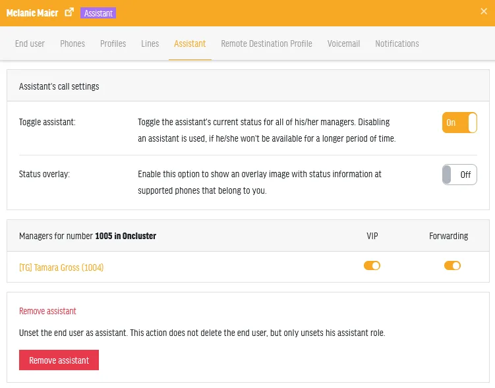Go to the Profiles tab
The height and width of the screenshot is (388, 495).
113,43
